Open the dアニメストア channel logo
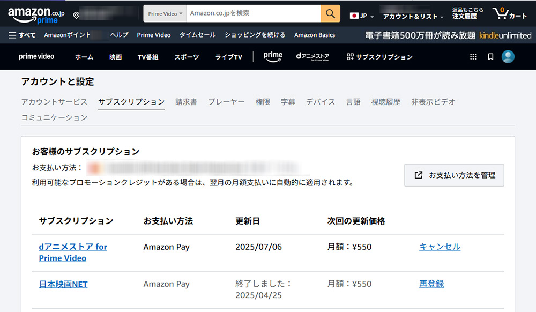Screen dimensions: 536x312 313,57
